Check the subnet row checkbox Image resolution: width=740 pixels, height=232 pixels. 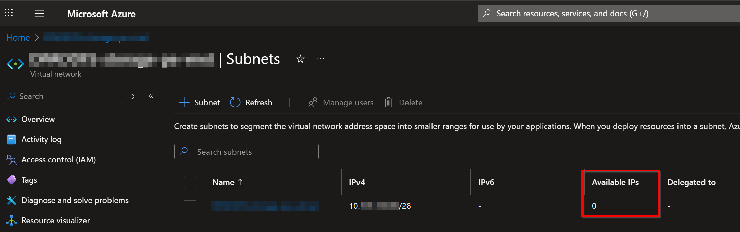[x=190, y=206]
